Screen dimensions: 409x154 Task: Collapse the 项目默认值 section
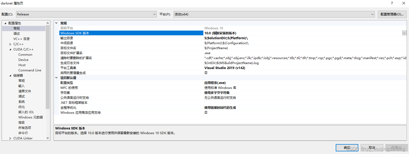click(x=56, y=78)
